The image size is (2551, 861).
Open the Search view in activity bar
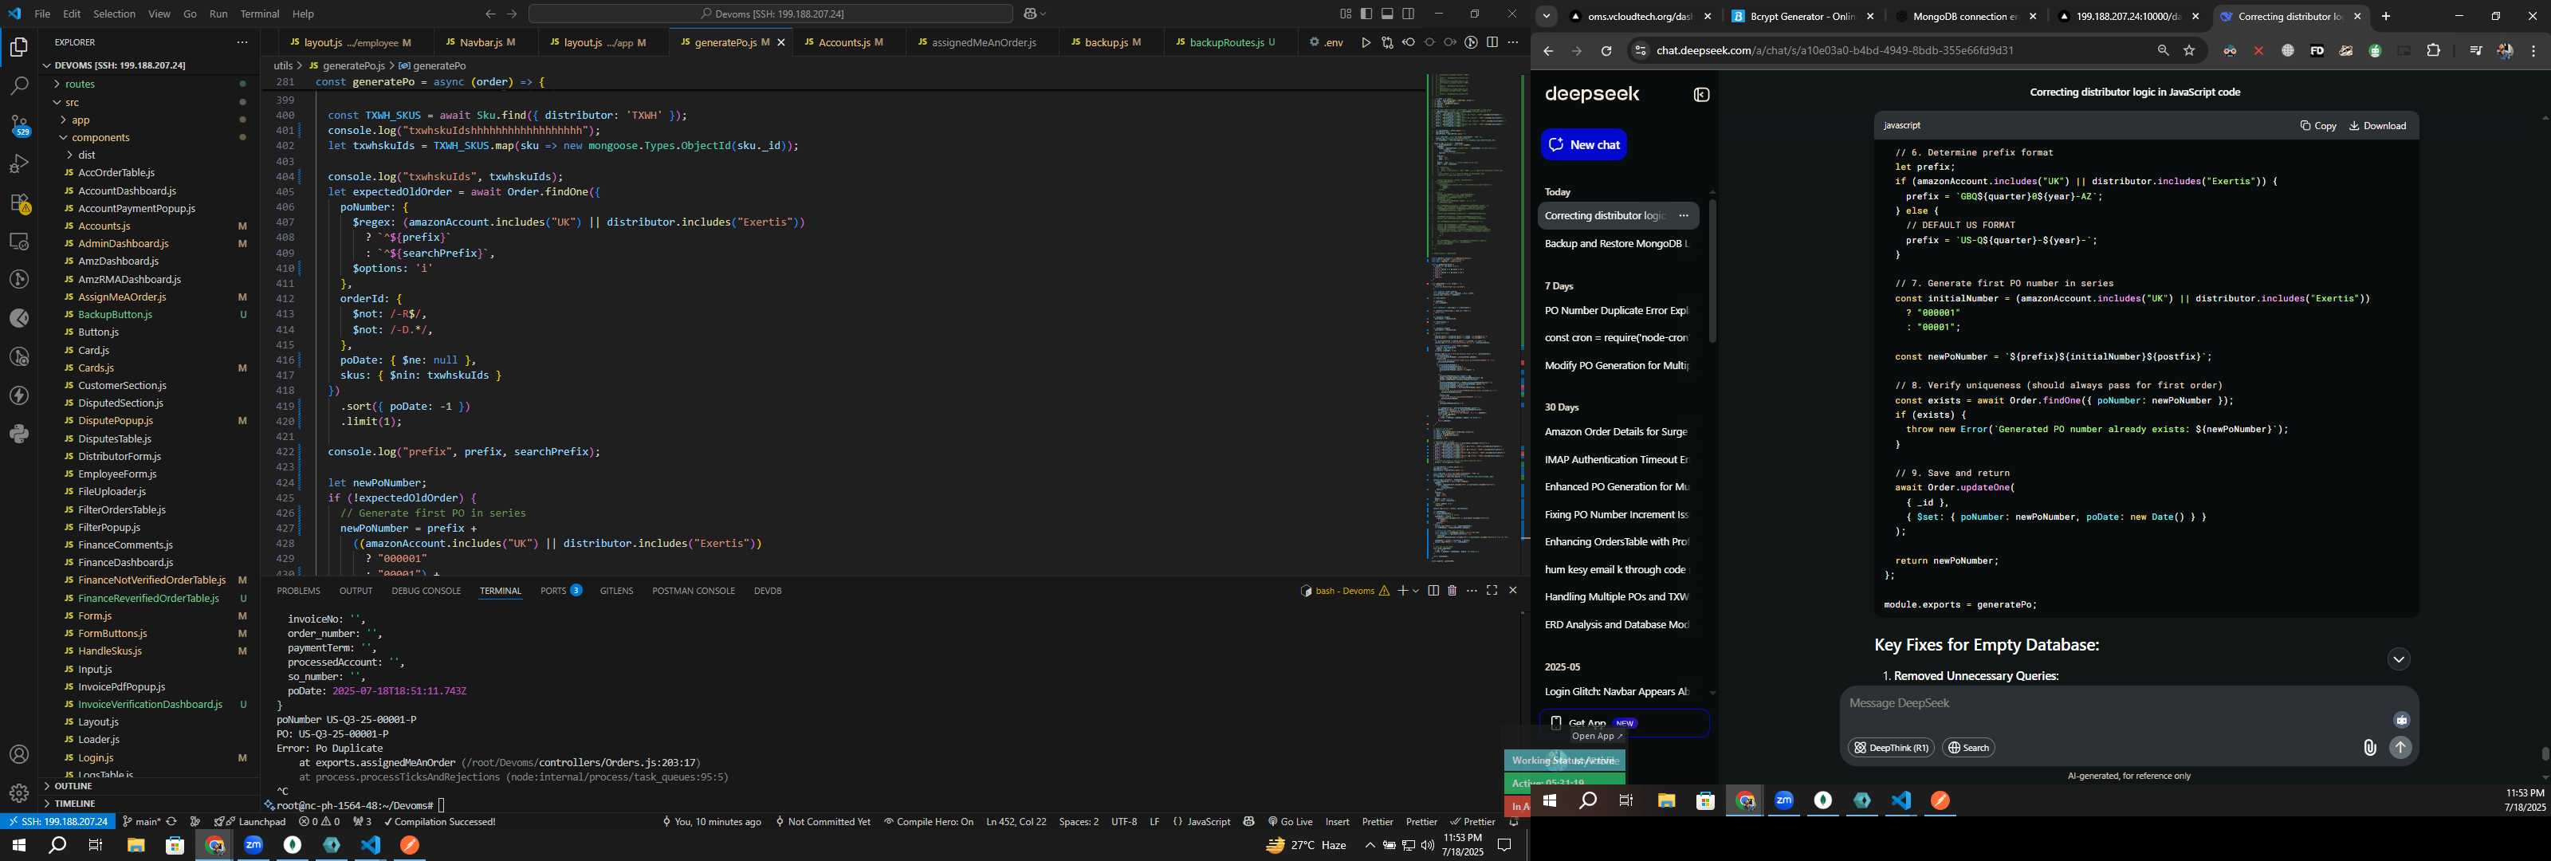19,86
